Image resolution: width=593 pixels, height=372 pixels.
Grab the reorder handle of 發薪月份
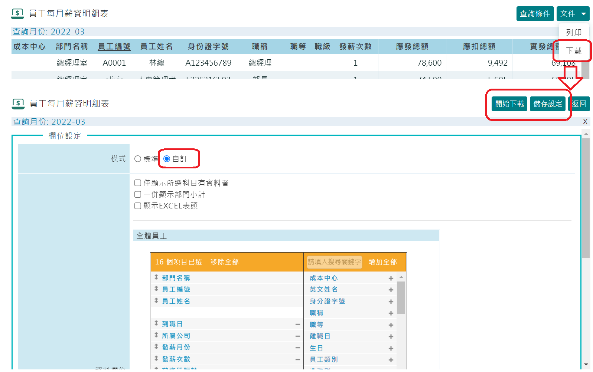pyautogui.click(x=156, y=347)
